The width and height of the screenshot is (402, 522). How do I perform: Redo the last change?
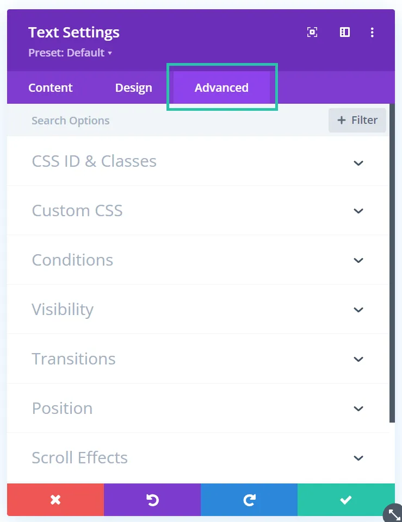click(249, 500)
